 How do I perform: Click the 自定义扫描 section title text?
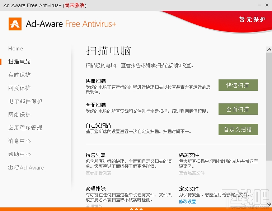pyautogui.click(x=98, y=126)
